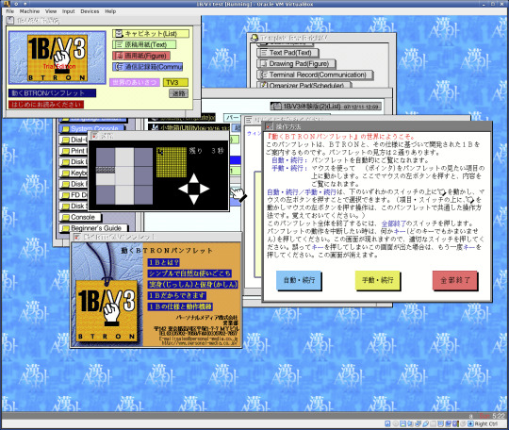Open はじめにお読みください red item
The width and height of the screenshot is (509, 430).
click(x=46, y=105)
